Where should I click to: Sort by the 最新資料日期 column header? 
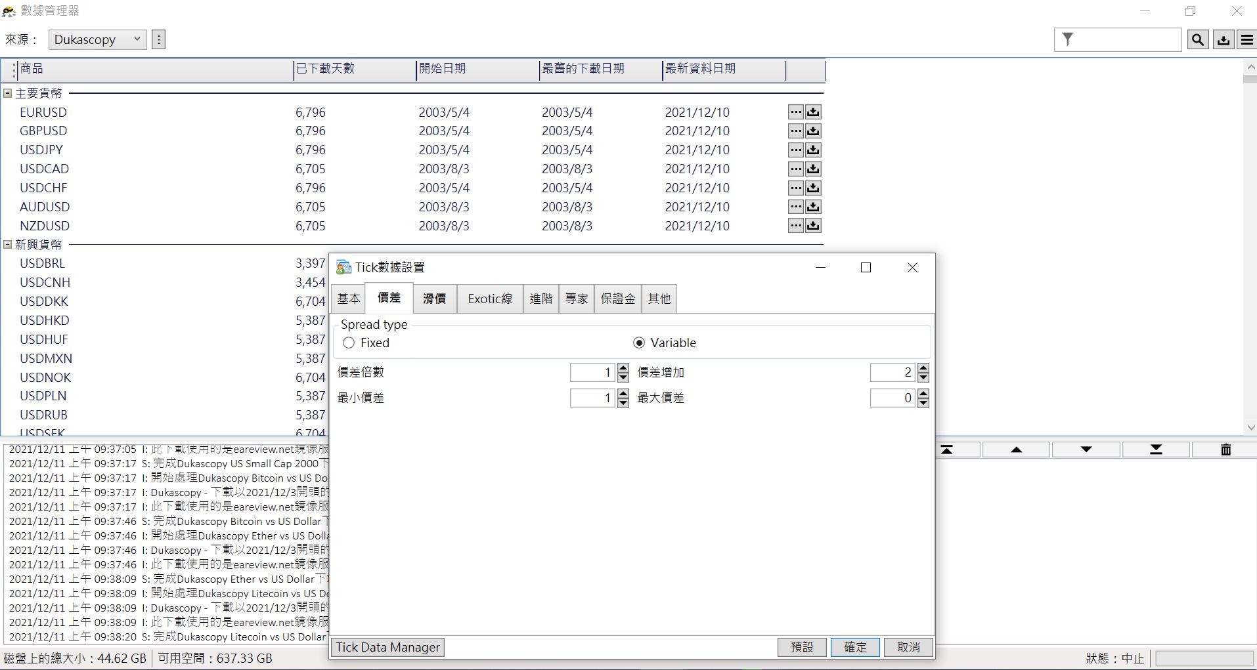(724, 69)
